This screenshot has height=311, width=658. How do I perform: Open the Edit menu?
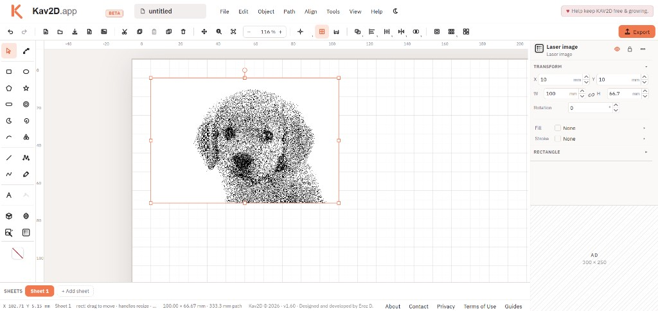[244, 12]
